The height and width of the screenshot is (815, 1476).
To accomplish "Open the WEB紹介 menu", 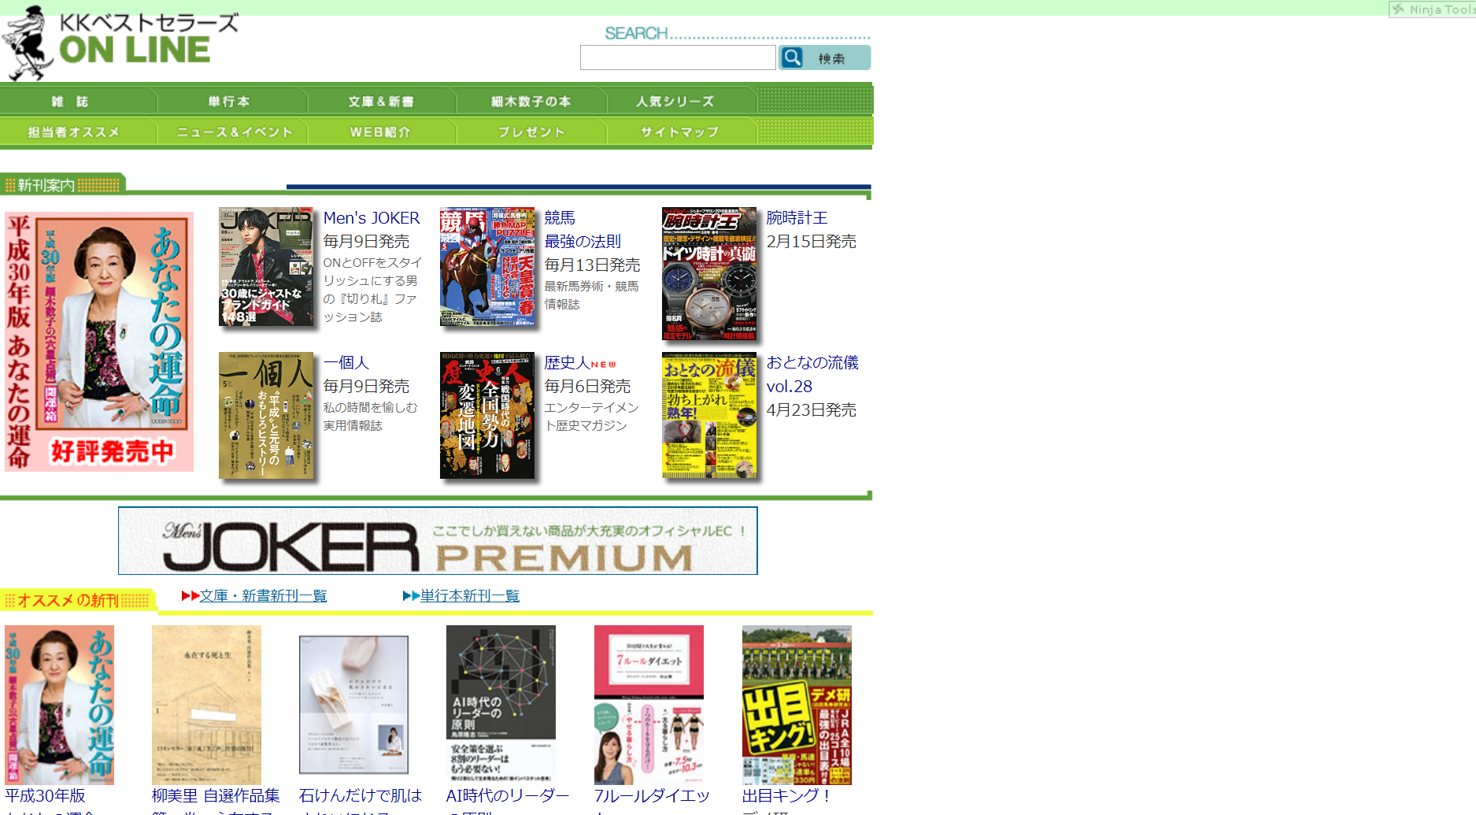I will click(382, 132).
